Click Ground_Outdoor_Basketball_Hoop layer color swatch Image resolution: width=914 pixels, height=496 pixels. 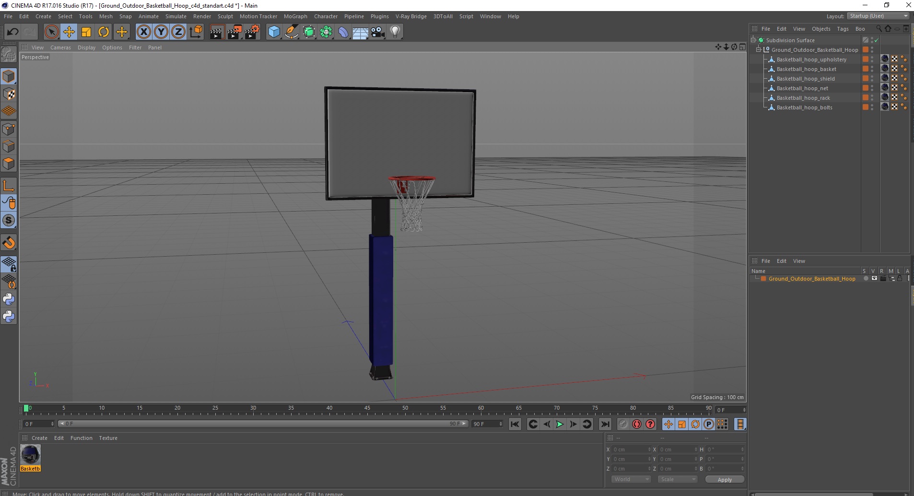pos(763,279)
